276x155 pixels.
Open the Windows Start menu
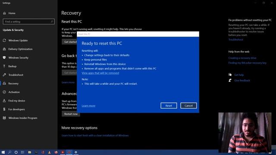(x=3, y=152)
